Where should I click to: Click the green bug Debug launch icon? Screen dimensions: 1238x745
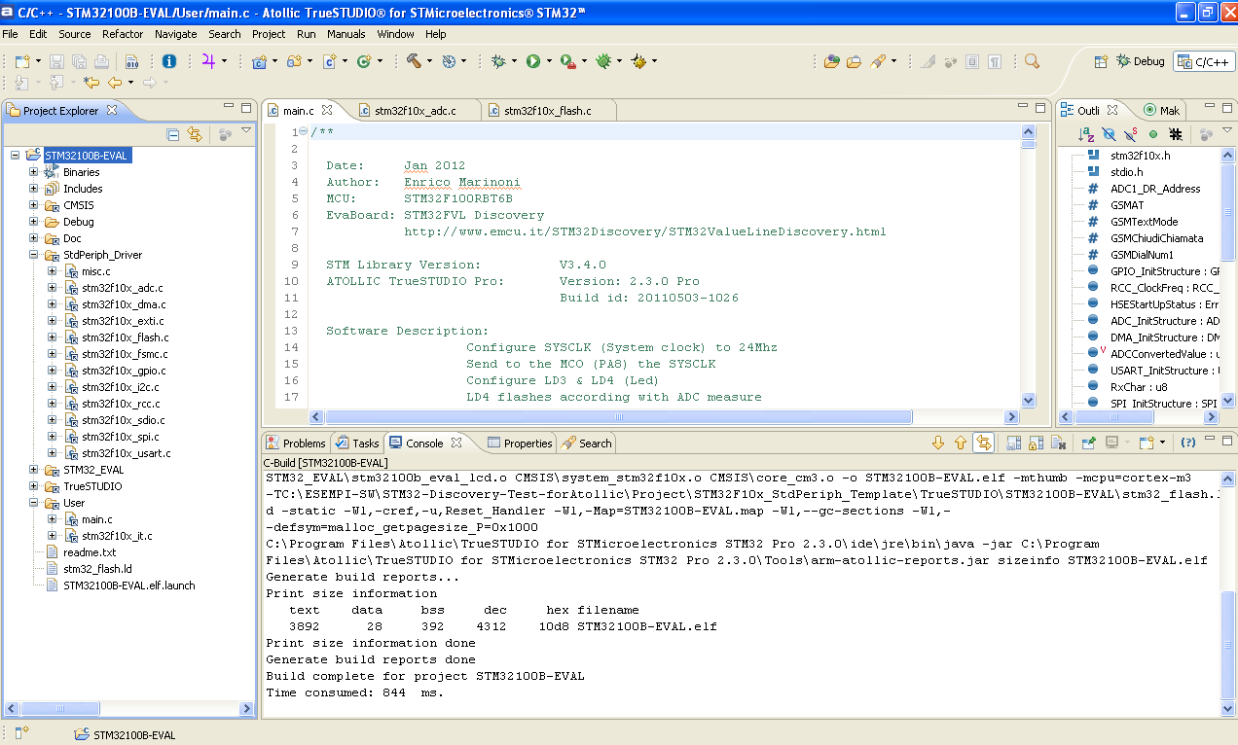coord(498,60)
